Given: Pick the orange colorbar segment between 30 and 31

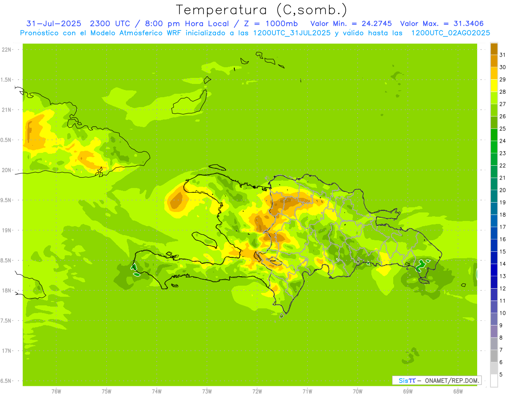Looking at the screenshot, I should (x=494, y=61).
